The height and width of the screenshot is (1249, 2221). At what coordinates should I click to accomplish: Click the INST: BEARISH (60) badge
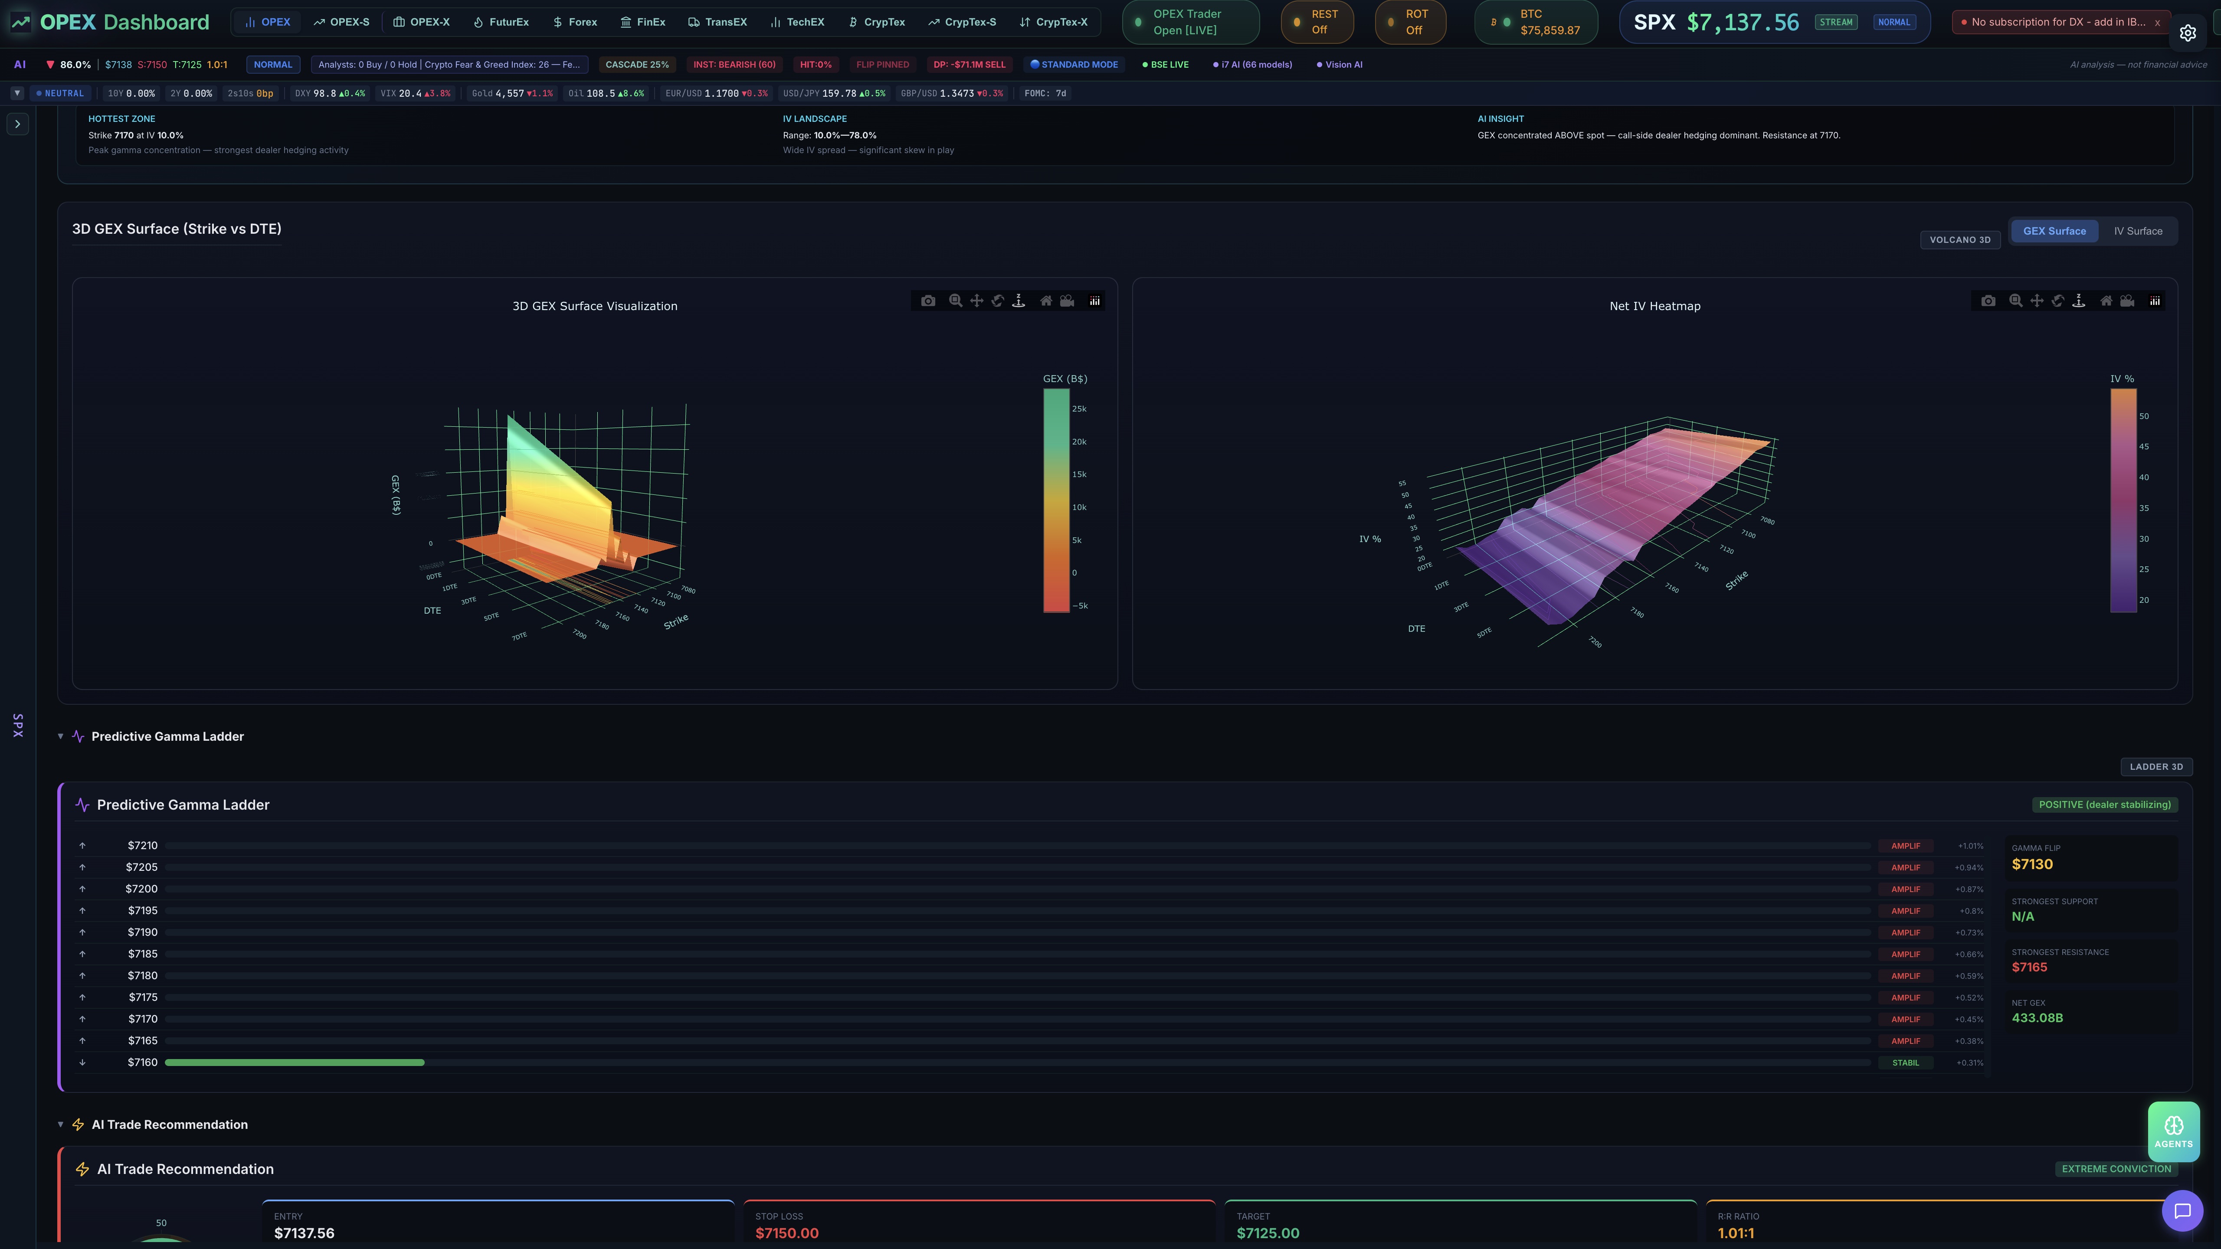(734, 65)
